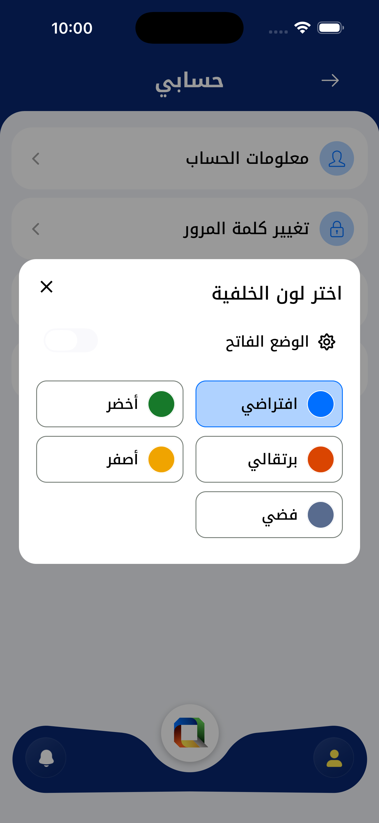Viewport: 379px width, 823px height.
Task: Select the yellow color option
Action: click(x=110, y=459)
